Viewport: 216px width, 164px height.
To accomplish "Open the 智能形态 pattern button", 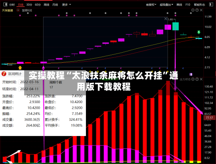I will point(199,5).
